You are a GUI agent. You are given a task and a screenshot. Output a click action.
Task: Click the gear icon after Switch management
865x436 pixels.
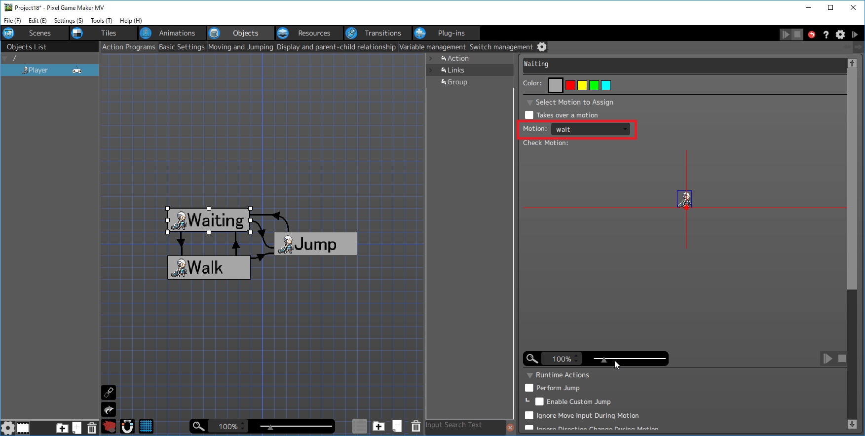542,47
